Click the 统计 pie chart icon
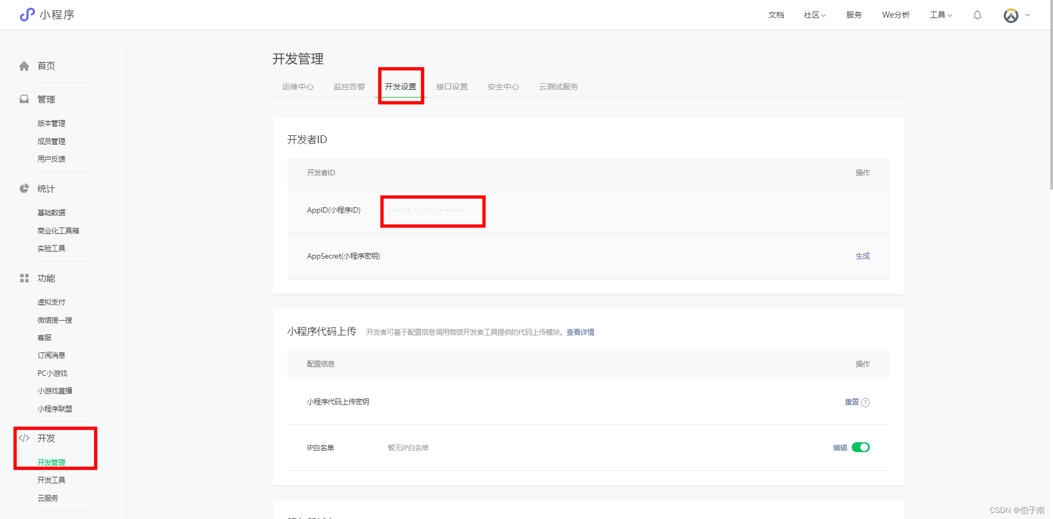Screen dimensions: 1053x519 (x=24, y=189)
